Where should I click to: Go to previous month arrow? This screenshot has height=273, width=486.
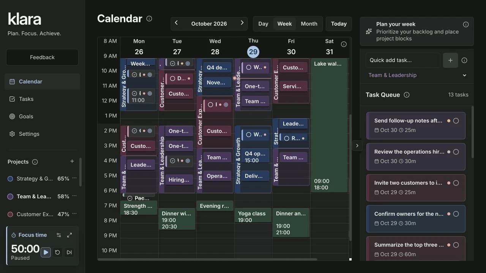pos(176,23)
